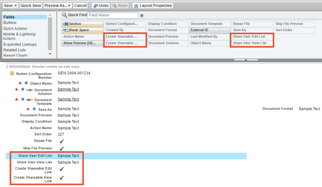Viewport: 322px width, 187px height.
Task: Toggle the Create Shareable Edit Link checkbox
Action: click(62, 169)
